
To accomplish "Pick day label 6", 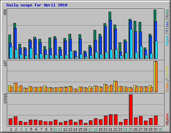I will pyautogui.click(x=36, y=129).
